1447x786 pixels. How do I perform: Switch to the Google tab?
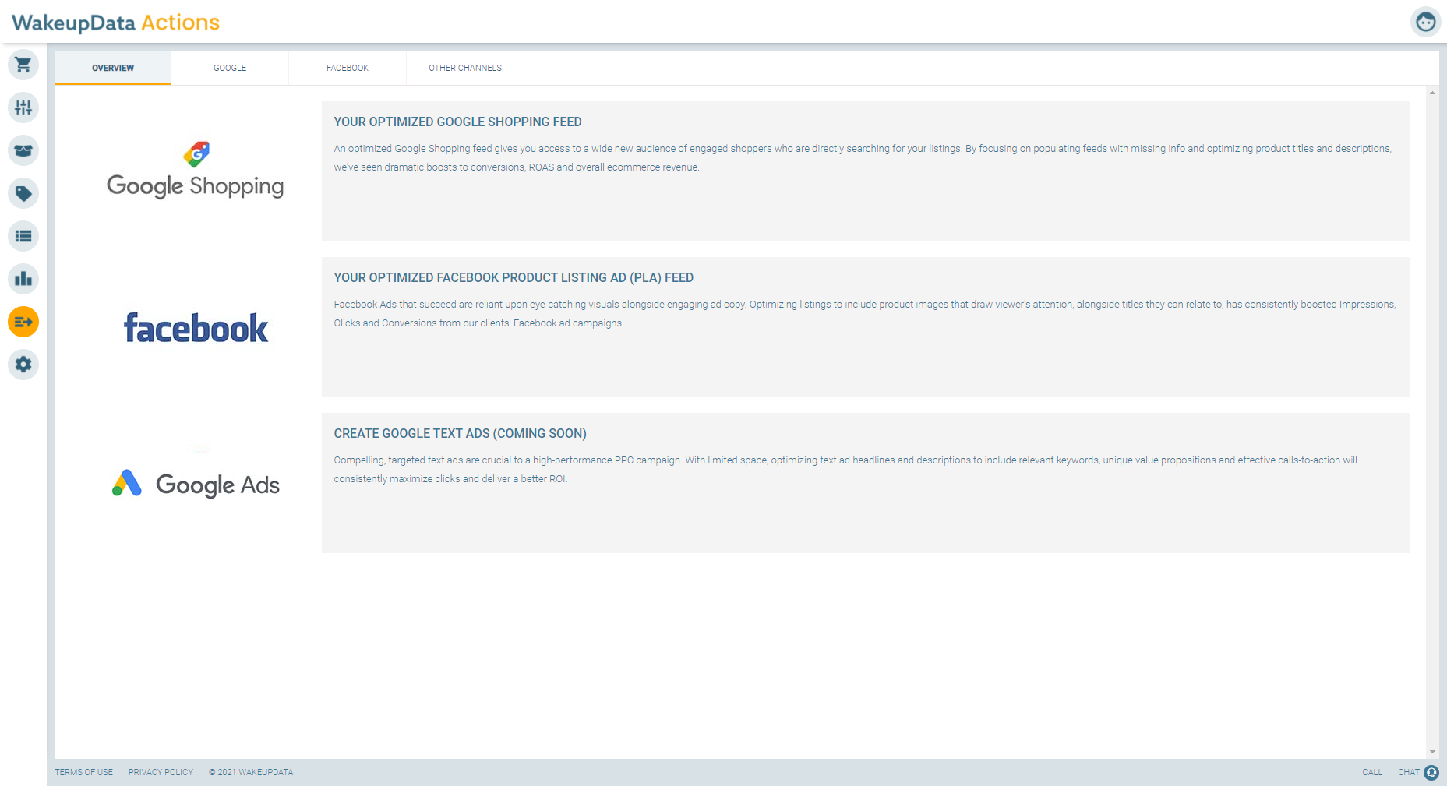coord(230,68)
